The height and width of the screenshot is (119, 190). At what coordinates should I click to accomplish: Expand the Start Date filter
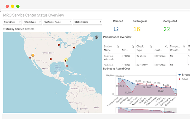click(12, 22)
